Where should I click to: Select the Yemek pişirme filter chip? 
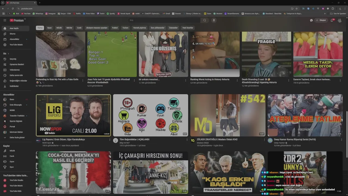point(139,28)
